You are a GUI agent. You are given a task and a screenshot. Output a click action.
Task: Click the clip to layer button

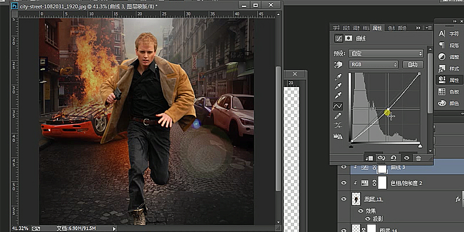click(x=369, y=158)
